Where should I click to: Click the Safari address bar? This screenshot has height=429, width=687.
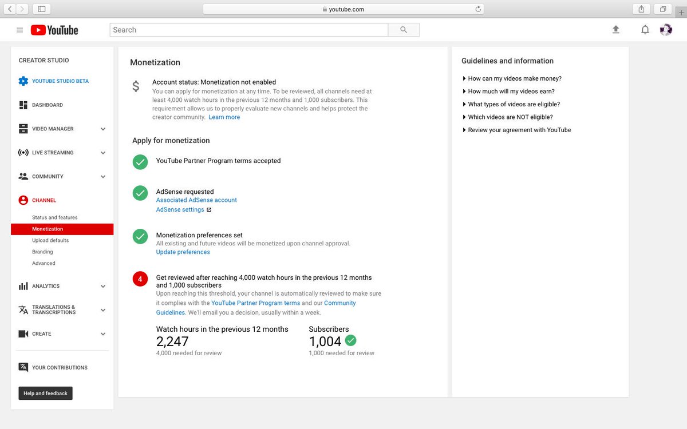[x=343, y=9]
